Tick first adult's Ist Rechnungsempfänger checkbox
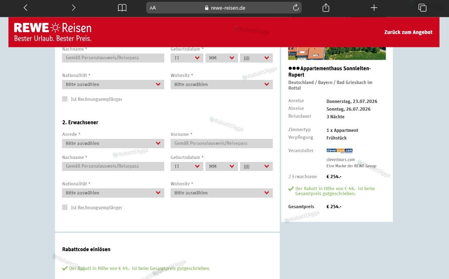The image size is (449, 279). click(x=65, y=99)
